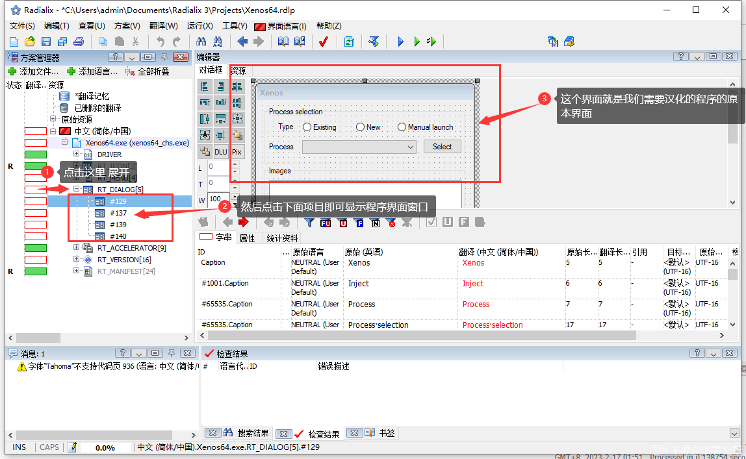Open the 翻译(W) menu
Image resolution: width=746 pixels, height=459 pixels.
click(x=164, y=26)
